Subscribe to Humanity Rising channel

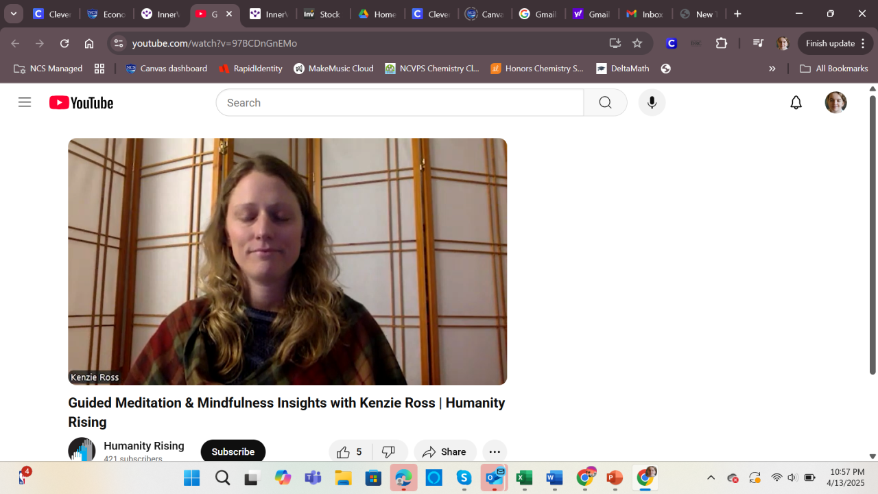(x=233, y=451)
